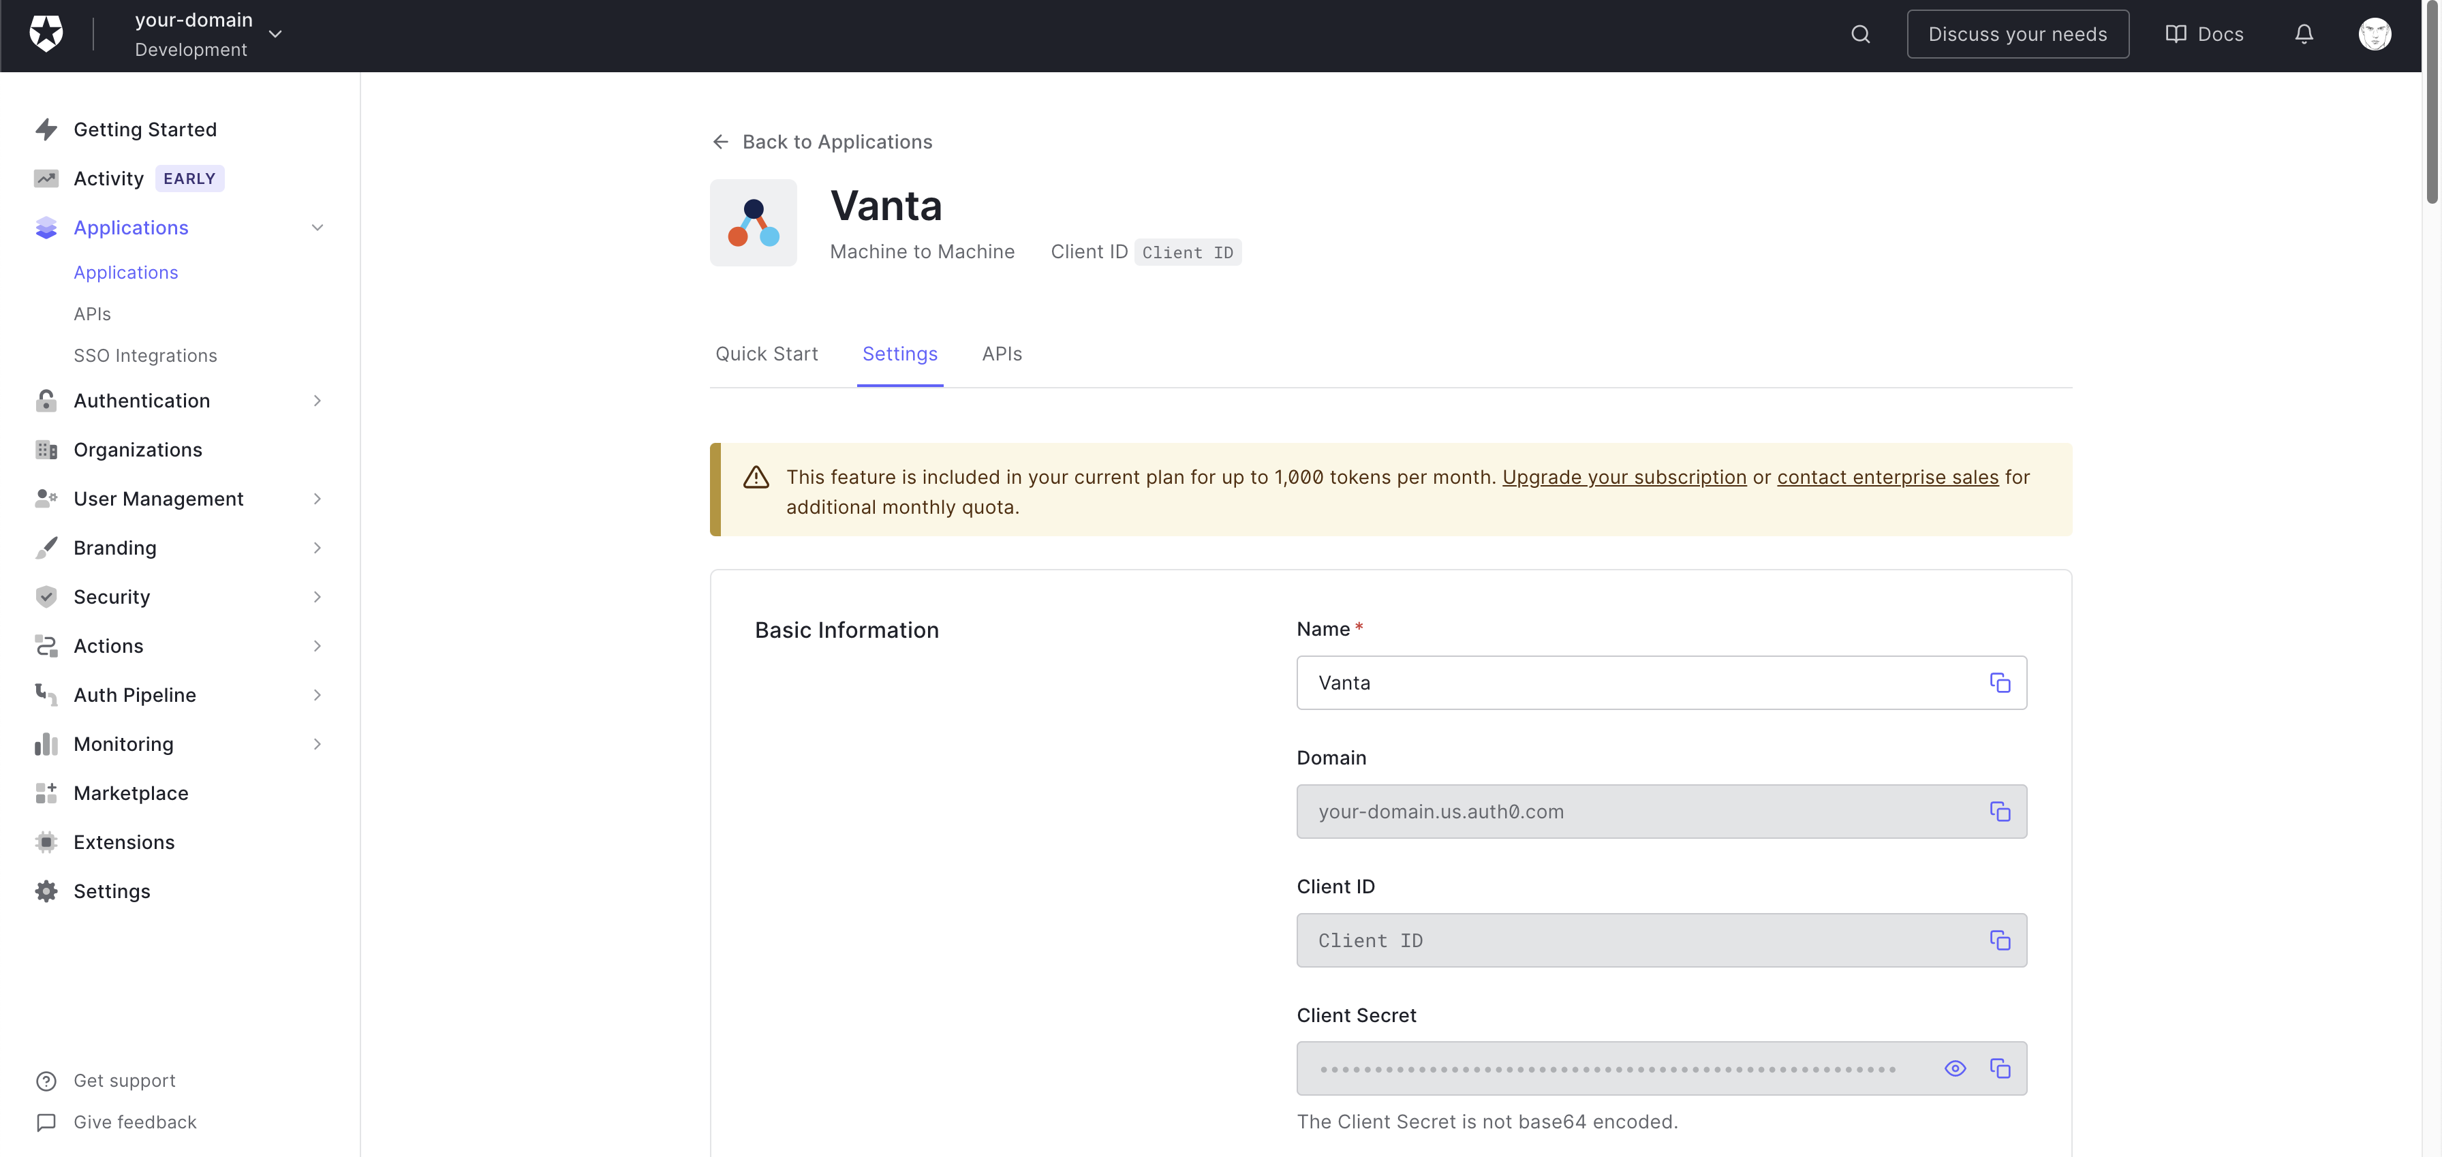Open the APIs tab of Vanta
The image size is (2442, 1157).
1001,354
